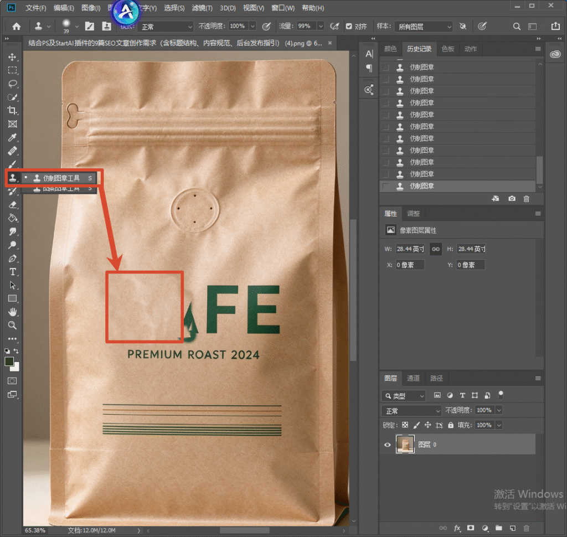This screenshot has width=567, height=537.
Task: Switch foreground and background colors arrow
Action: pyautogui.click(x=16, y=351)
